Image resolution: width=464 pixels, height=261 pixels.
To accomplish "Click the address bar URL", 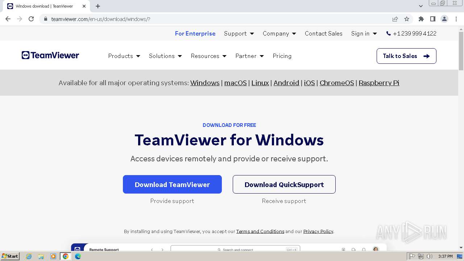I will 100,19.
